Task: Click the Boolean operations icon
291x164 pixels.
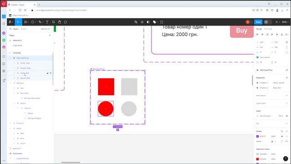Action: tap(155, 22)
